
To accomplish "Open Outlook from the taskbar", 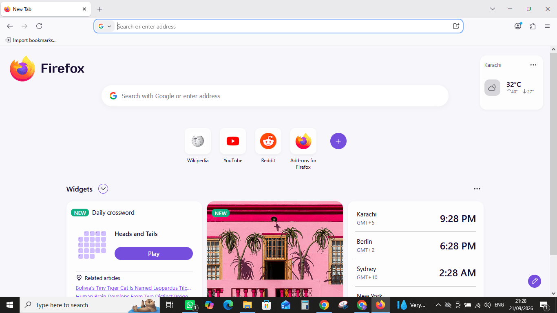I will pos(286,305).
